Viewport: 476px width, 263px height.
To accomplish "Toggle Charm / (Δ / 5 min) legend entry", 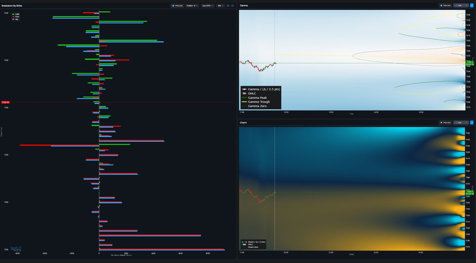I will (x=253, y=241).
